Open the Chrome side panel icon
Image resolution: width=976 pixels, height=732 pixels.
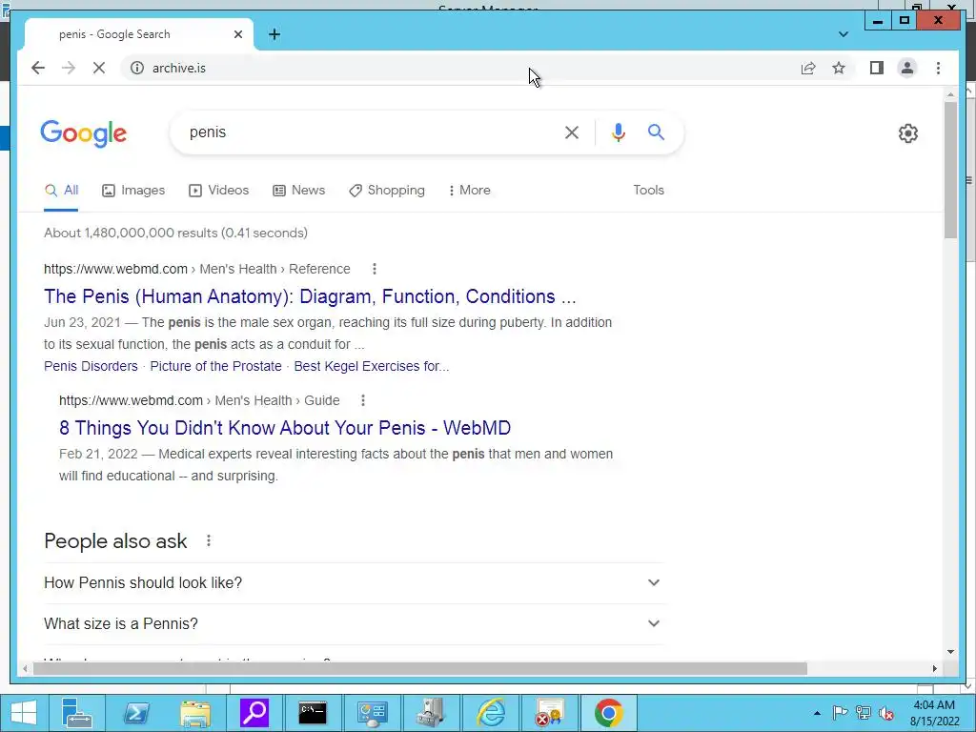coord(877,68)
